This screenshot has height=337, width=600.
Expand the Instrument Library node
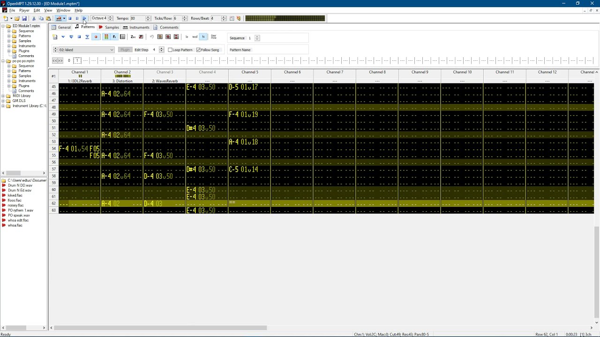tap(3, 106)
